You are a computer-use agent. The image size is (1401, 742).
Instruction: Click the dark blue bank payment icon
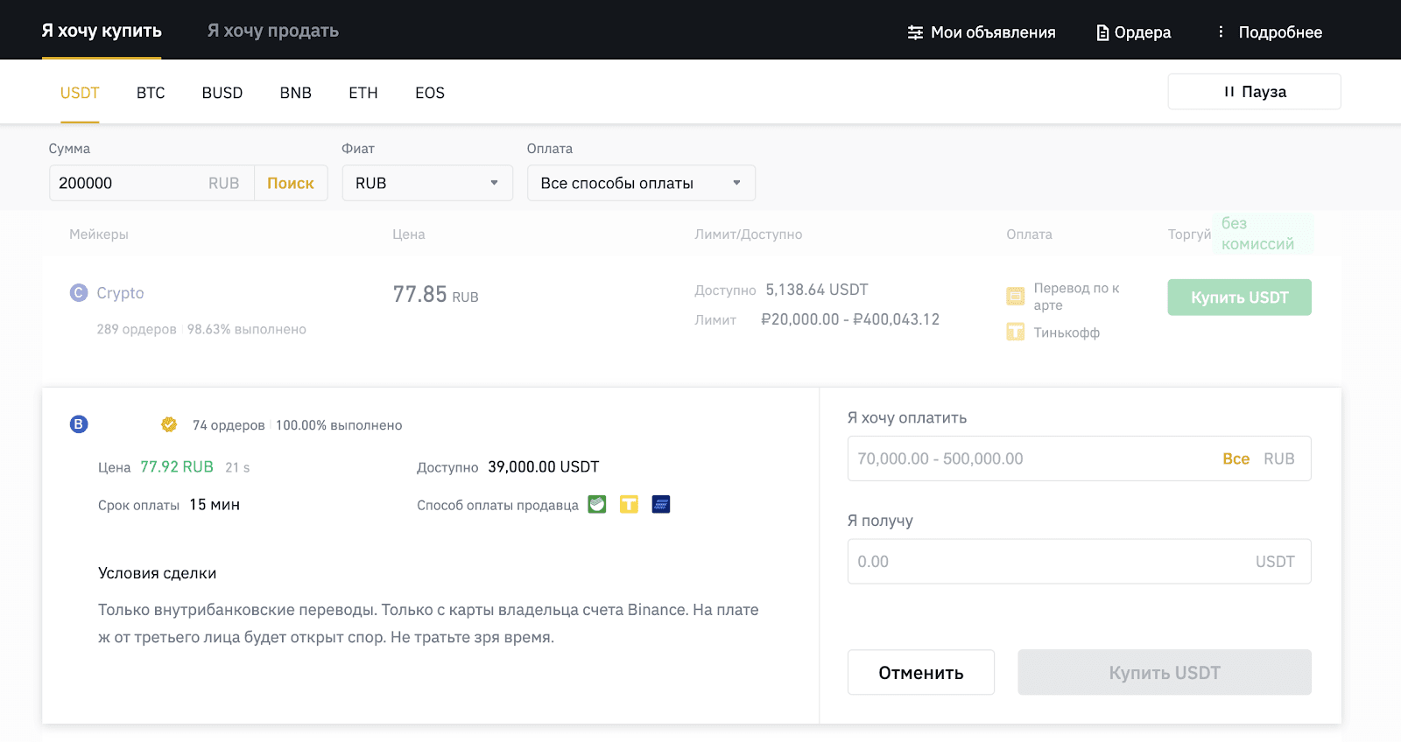coord(661,504)
